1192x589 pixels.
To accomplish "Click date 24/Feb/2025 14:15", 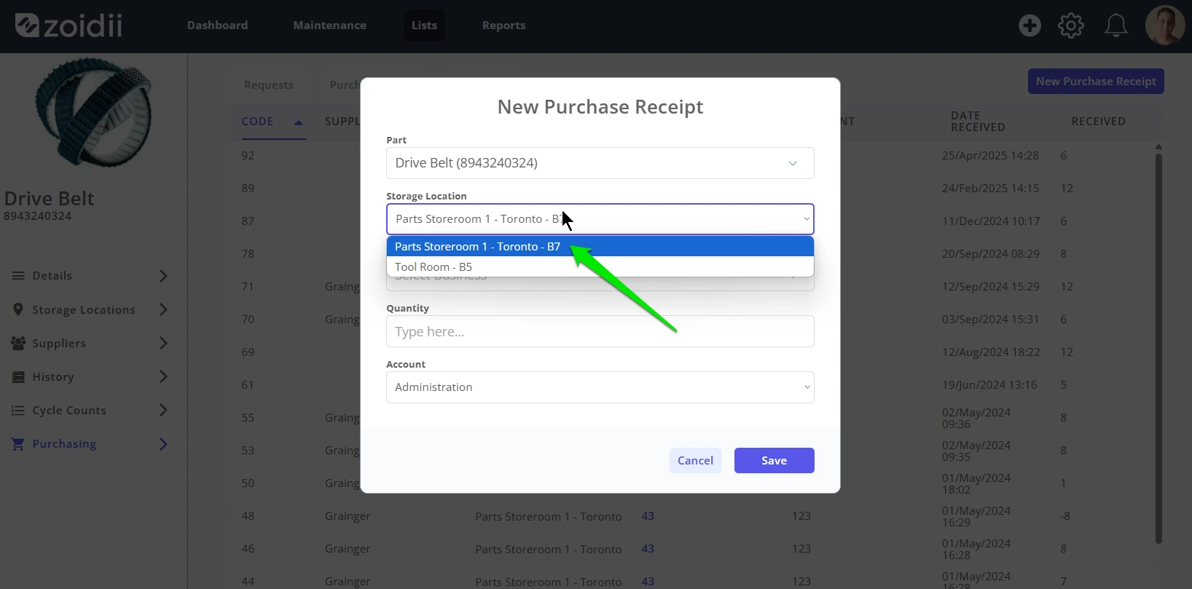I will 990,189.
